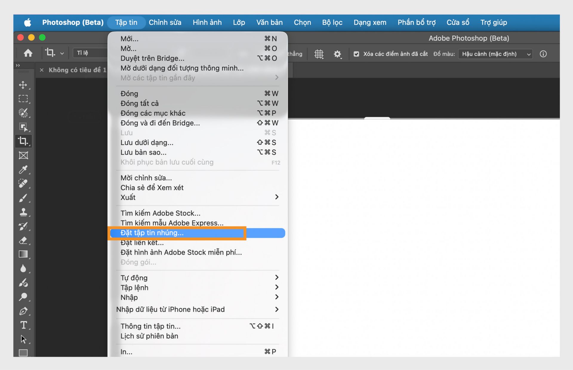Select the Type tool

[x=23, y=325]
